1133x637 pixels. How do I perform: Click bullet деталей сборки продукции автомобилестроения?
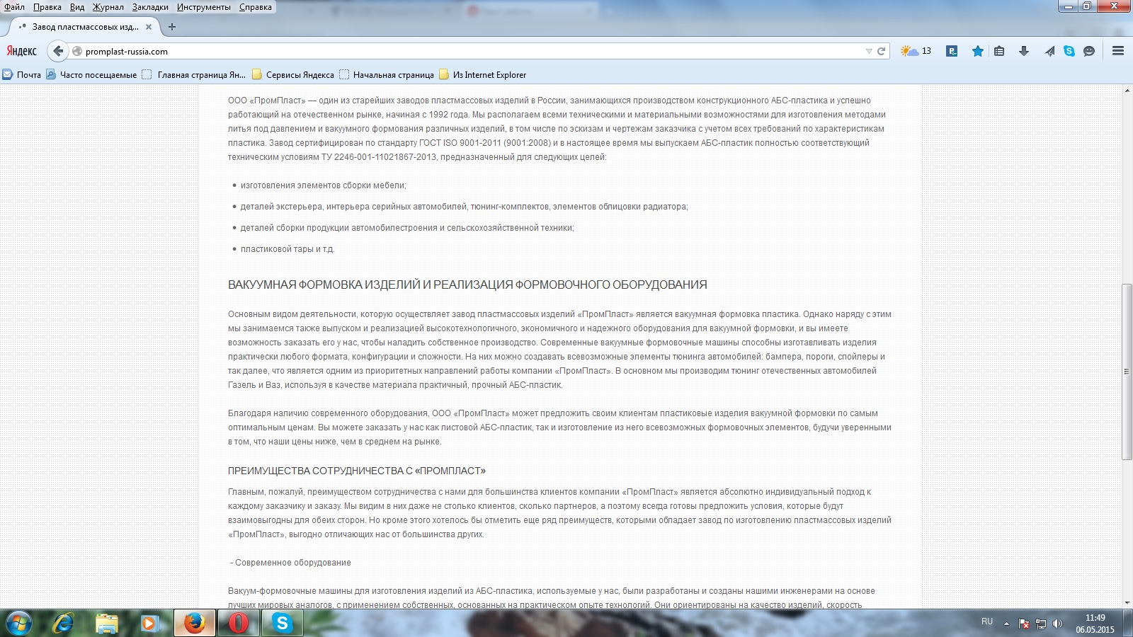[407, 228]
